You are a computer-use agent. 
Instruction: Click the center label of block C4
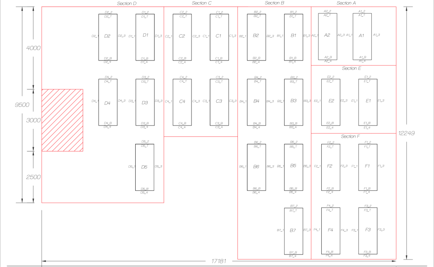182,101
